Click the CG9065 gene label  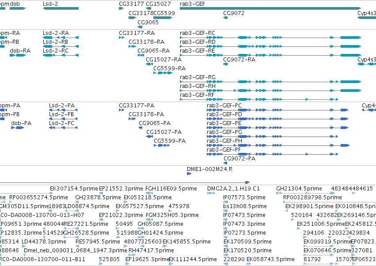pos(148,22)
